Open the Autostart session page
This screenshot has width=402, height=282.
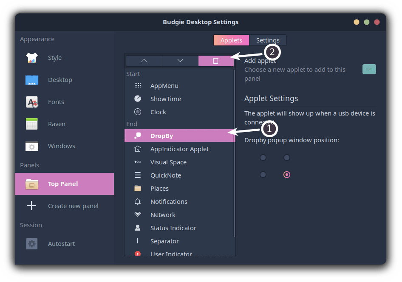[x=62, y=244]
